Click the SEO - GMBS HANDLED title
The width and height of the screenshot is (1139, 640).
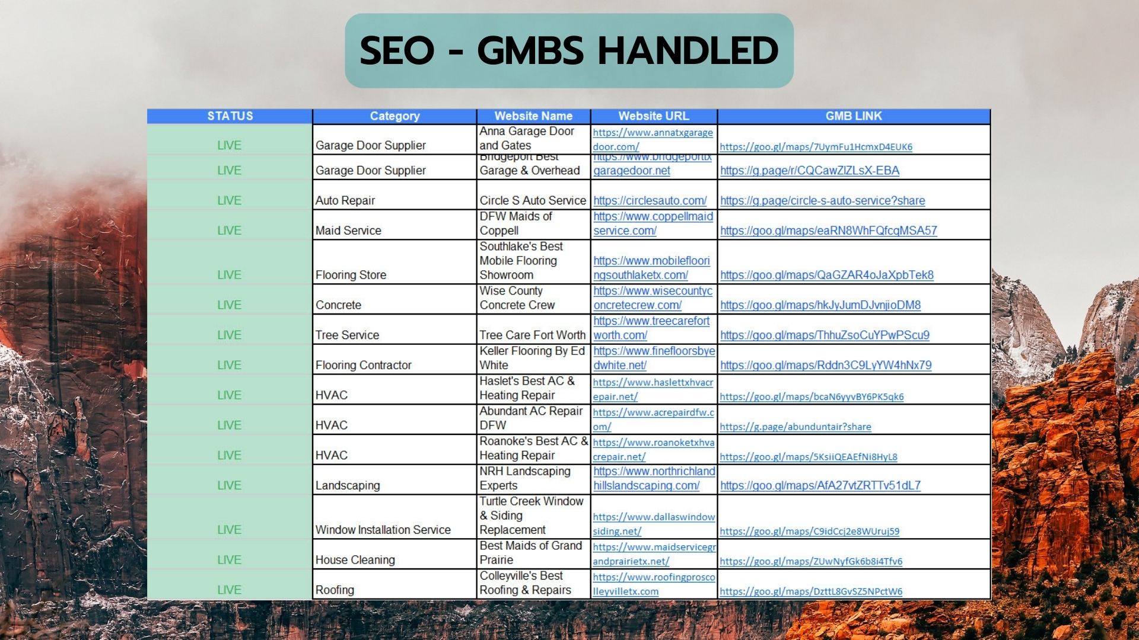(x=569, y=50)
